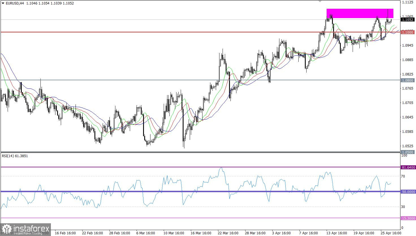Click the 25 Apr 16:00 time label
416x236 pixels.
(x=391, y=233)
